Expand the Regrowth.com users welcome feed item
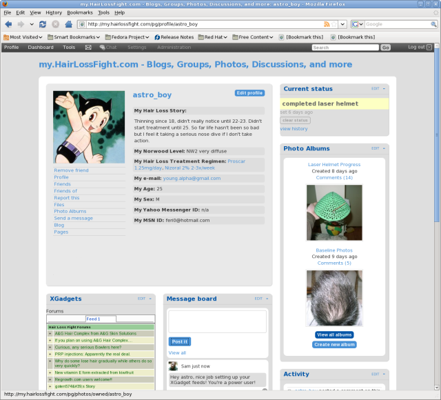The image size is (441, 400). [x=50, y=379]
